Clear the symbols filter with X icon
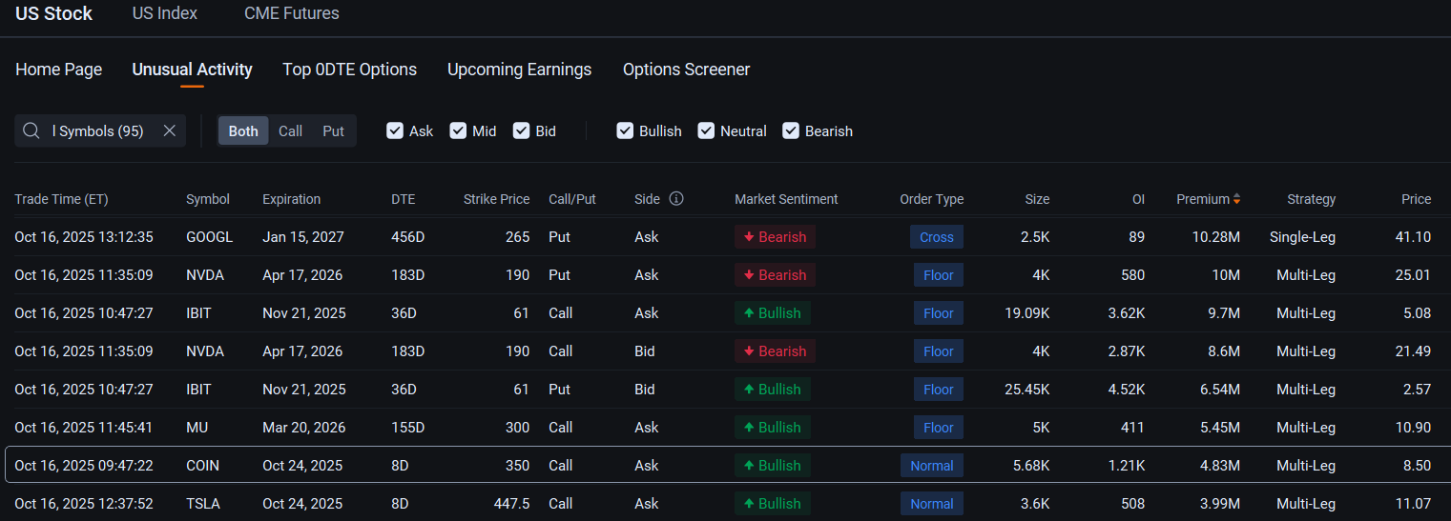 (x=169, y=131)
